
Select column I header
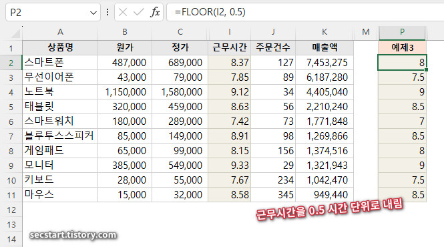pos(230,32)
